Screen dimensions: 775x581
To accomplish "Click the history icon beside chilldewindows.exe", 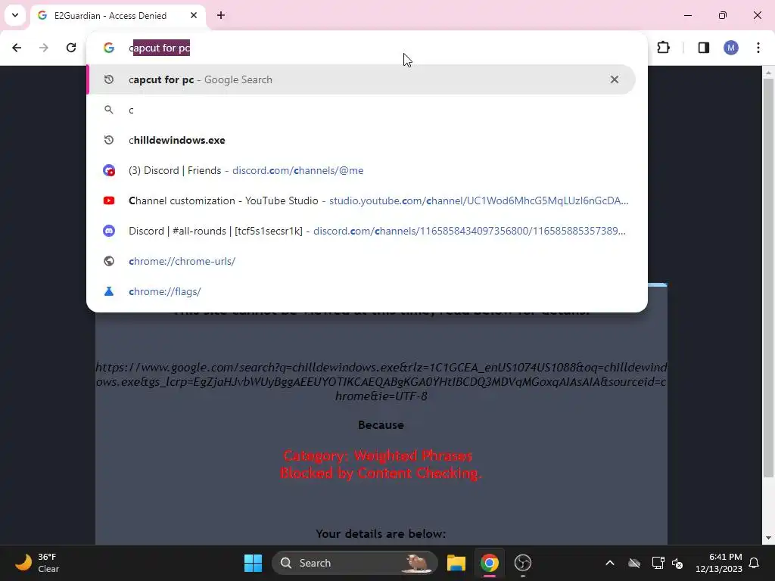I will pyautogui.click(x=109, y=140).
